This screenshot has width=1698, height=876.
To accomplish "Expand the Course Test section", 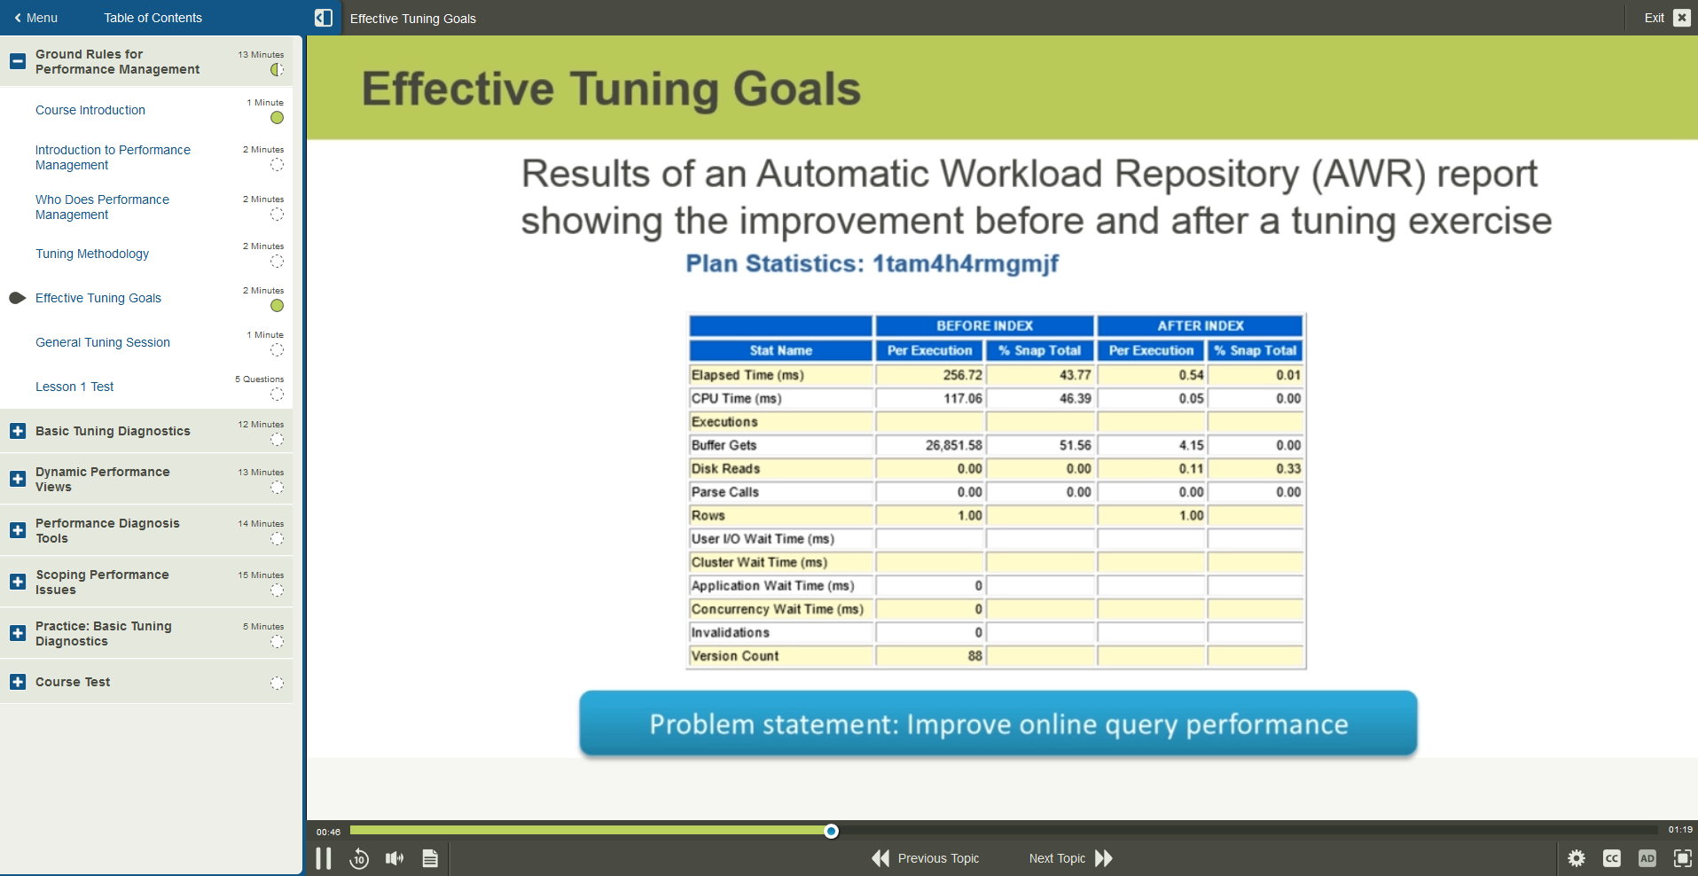I will click(17, 682).
